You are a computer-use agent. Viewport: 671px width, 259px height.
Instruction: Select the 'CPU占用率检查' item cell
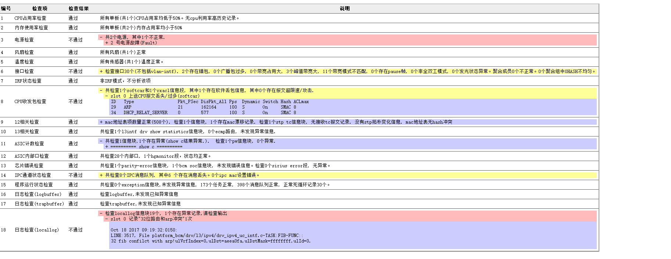[x=30, y=18]
